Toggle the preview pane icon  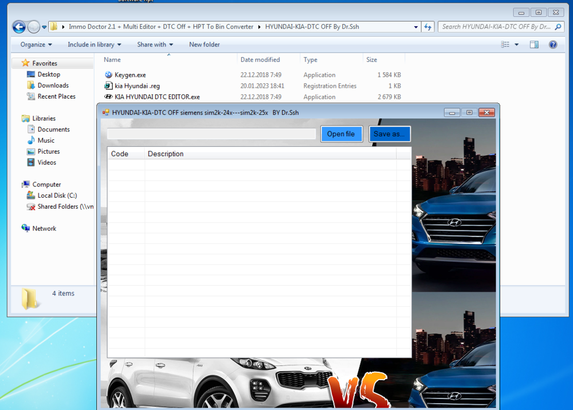click(x=534, y=44)
